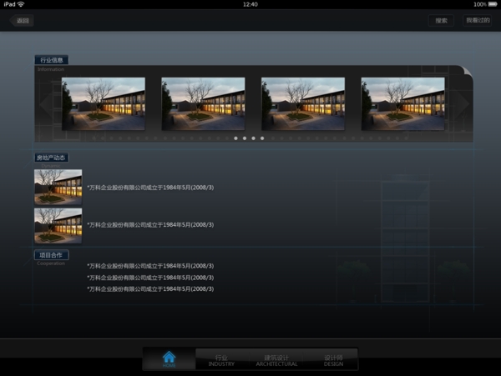Switch to the 建筑设计 ARCHITECTURAL tab
The height and width of the screenshot is (376, 501).
tap(276, 360)
